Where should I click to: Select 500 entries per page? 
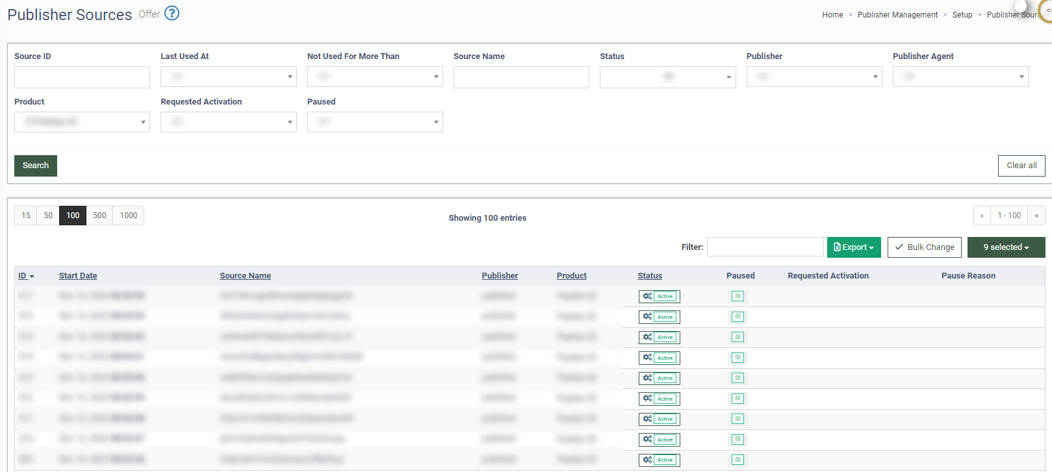[99, 216]
